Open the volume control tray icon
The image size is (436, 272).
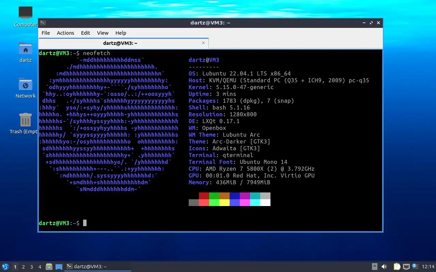[x=384, y=267]
